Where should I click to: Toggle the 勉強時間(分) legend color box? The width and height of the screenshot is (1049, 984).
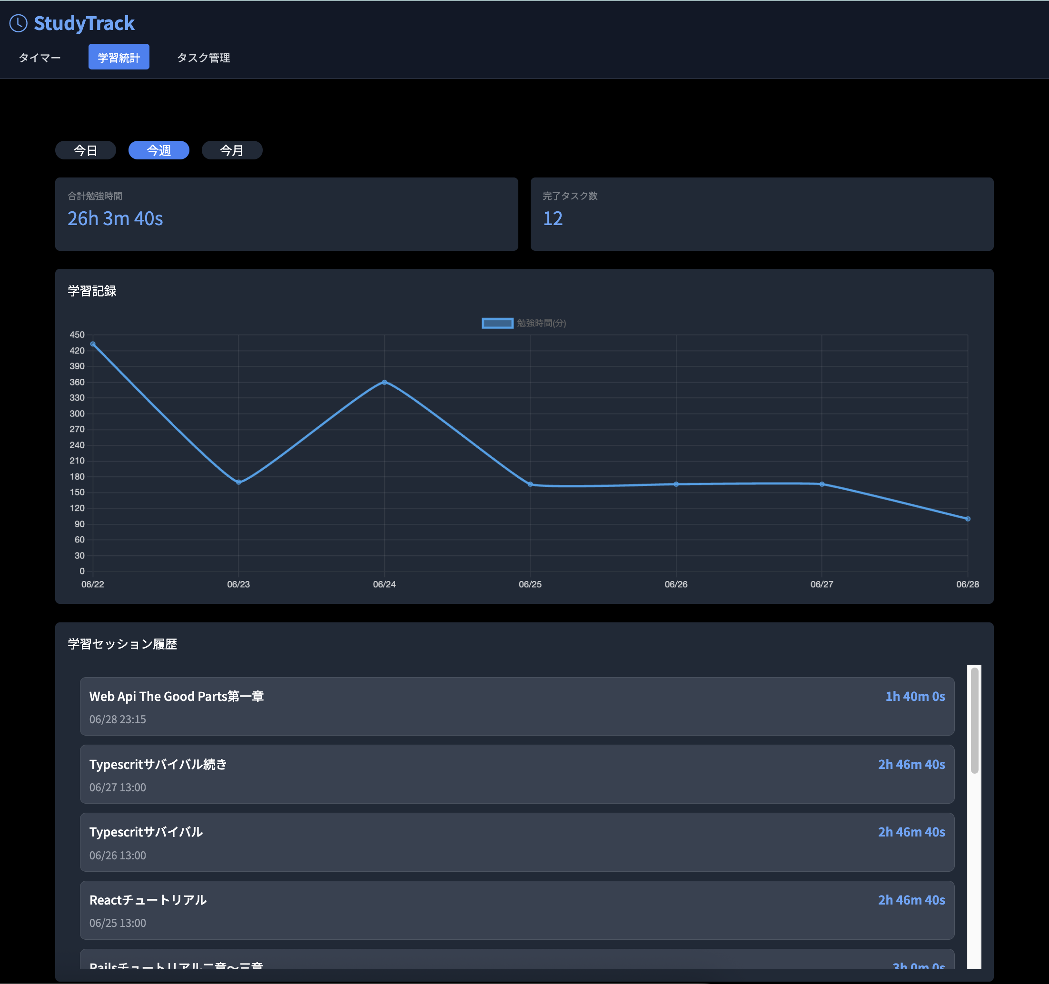(x=497, y=323)
